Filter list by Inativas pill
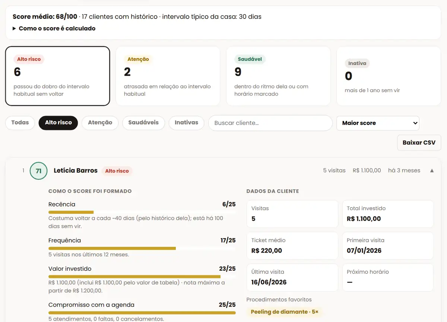The height and width of the screenshot is (322, 447). pos(186,123)
